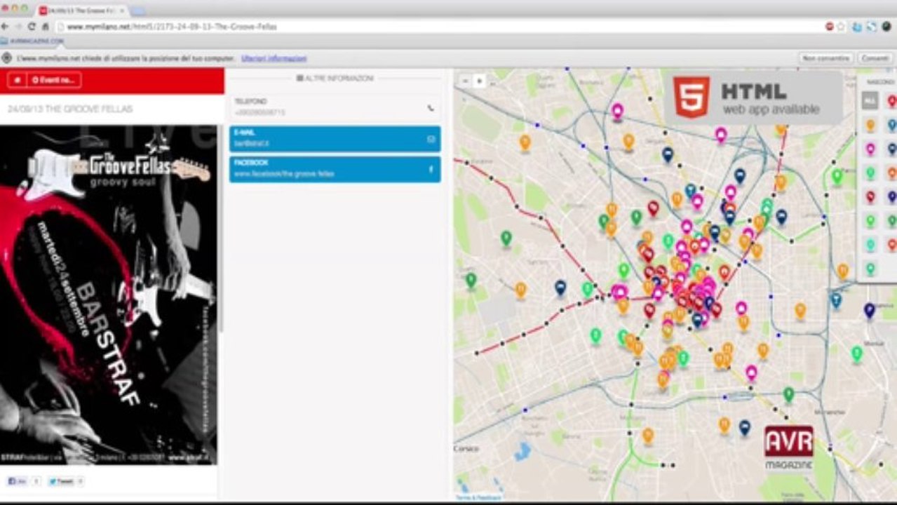
Task: Click the location icon in permission bar
Action: click(6, 58)
